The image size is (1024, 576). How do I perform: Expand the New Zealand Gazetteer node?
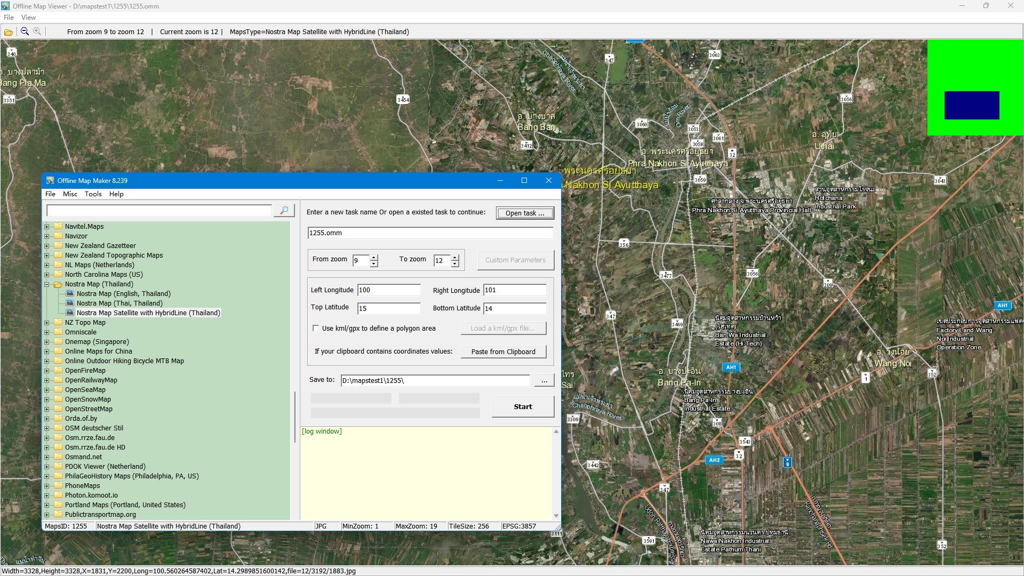click(47, 246)
